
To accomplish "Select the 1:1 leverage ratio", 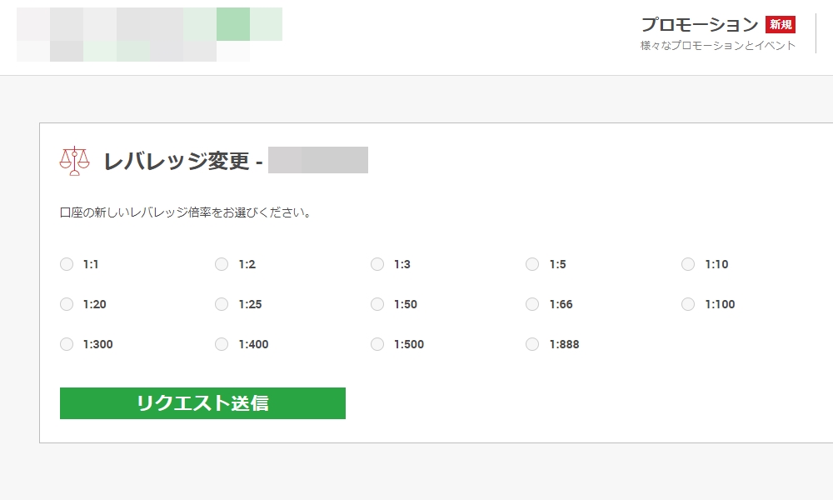I will click(67, 264).
